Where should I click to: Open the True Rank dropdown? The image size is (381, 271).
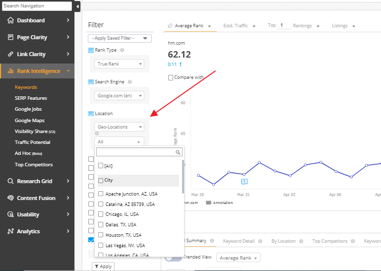tap(119, 64)
